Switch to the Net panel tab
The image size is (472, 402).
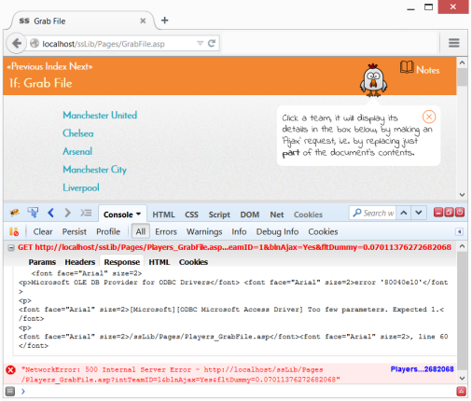[x=277, y=215]
